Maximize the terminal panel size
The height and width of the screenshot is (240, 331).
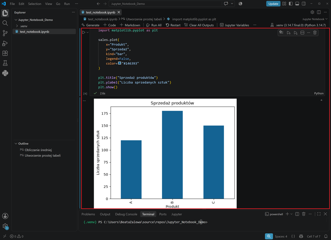(x=319, y=214)
